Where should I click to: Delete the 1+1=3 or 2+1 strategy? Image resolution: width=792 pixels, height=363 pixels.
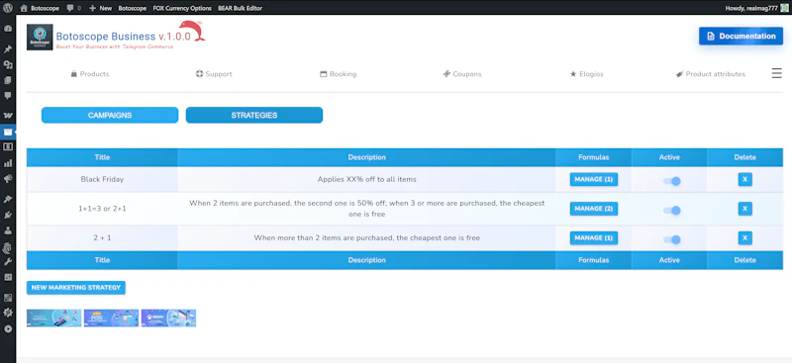click(745, 209)
